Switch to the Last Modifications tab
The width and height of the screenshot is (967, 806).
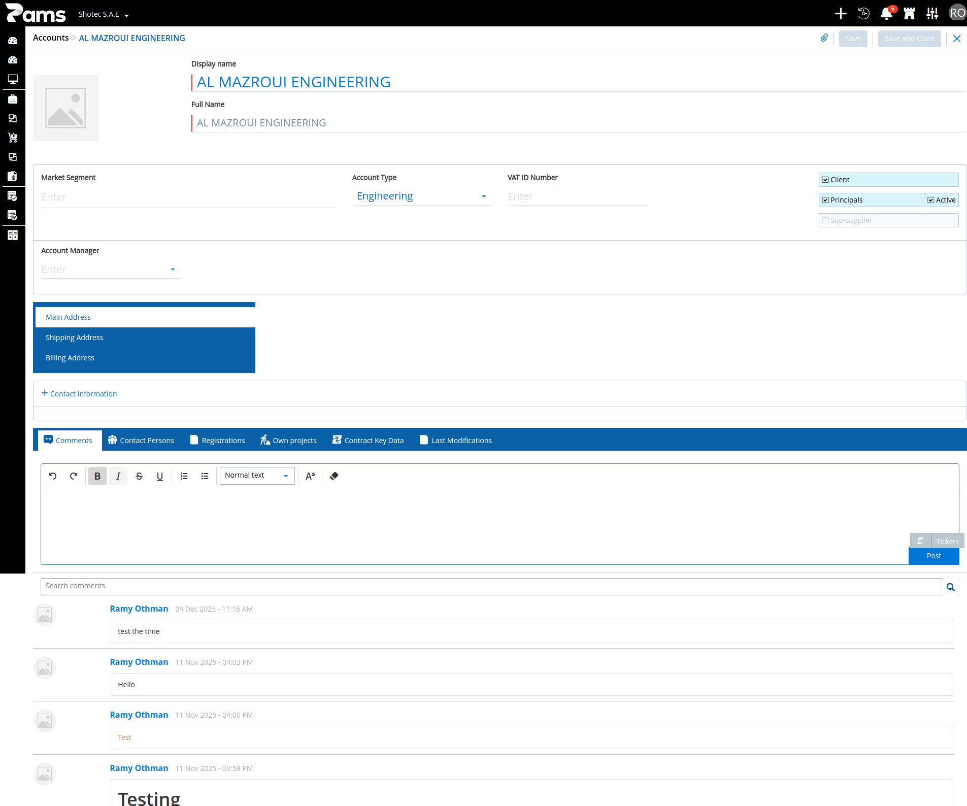pyautogui.click(x=456, y=440)
